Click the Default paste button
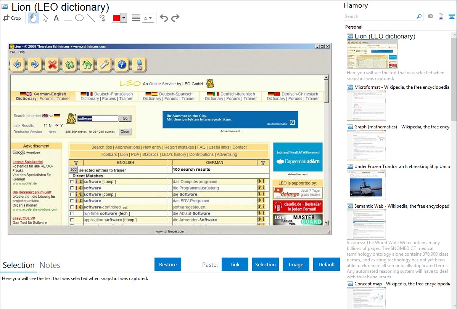Viewport: 457px width, 309px height. (327, 264)
